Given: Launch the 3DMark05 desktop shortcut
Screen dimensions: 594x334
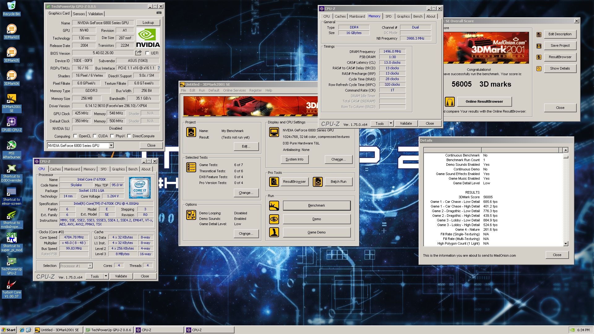Looking at the screenshot, I should point(11,55).
